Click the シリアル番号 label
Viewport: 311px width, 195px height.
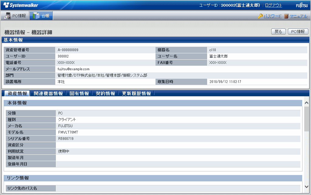(19, 139)
